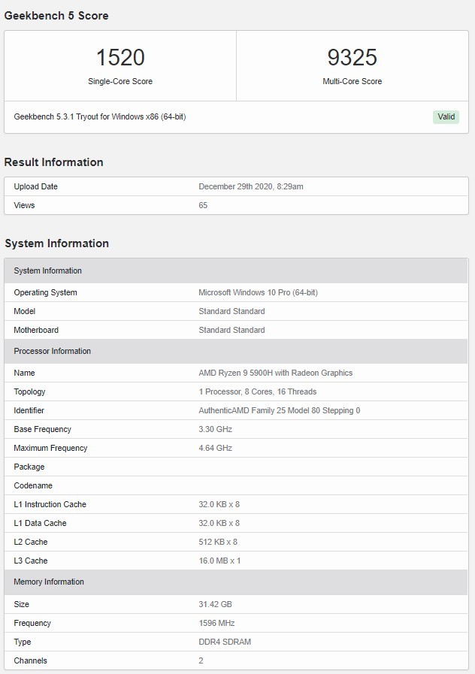475x674 pixels.
Task: Select Microsoft Windows 10 Pro (64-bit) value
Action: click(x=258, y=293)
